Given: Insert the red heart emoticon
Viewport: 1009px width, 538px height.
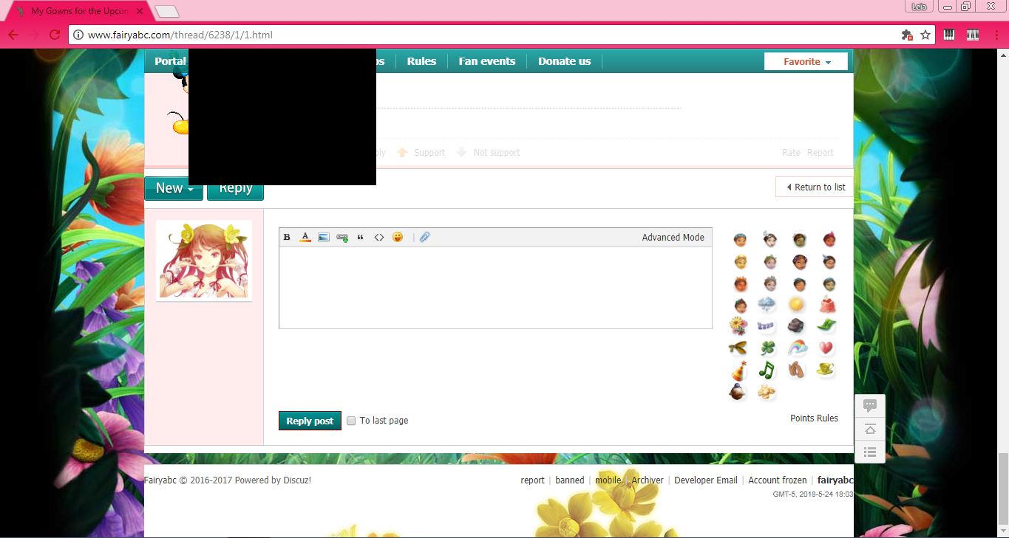Looking at the screenshot, I should tap(826, 348).
